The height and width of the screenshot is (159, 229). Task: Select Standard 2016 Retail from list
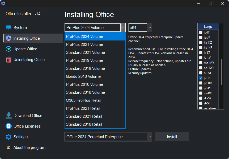coord(95,124)
